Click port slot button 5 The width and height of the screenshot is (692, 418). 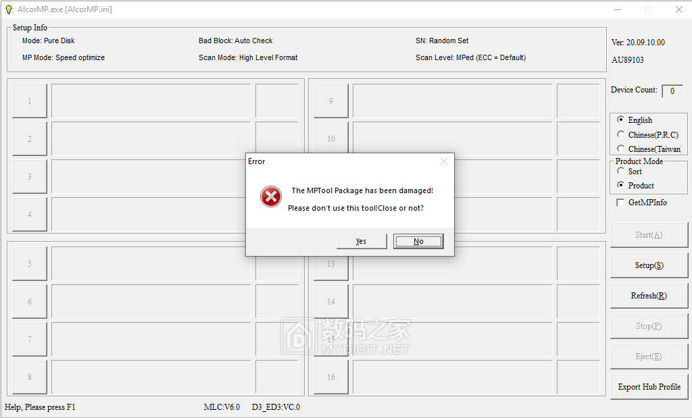click(30, 263)
